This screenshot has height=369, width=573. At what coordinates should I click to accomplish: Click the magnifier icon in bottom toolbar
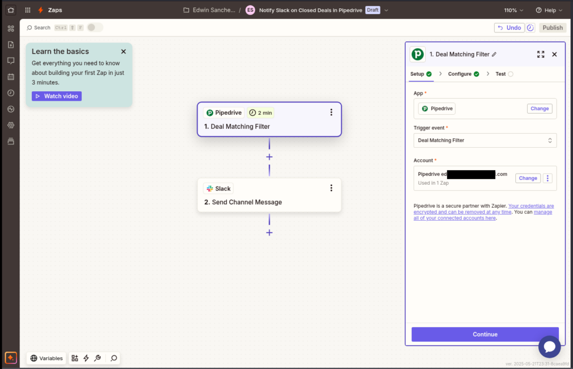(x=114, y=358)
